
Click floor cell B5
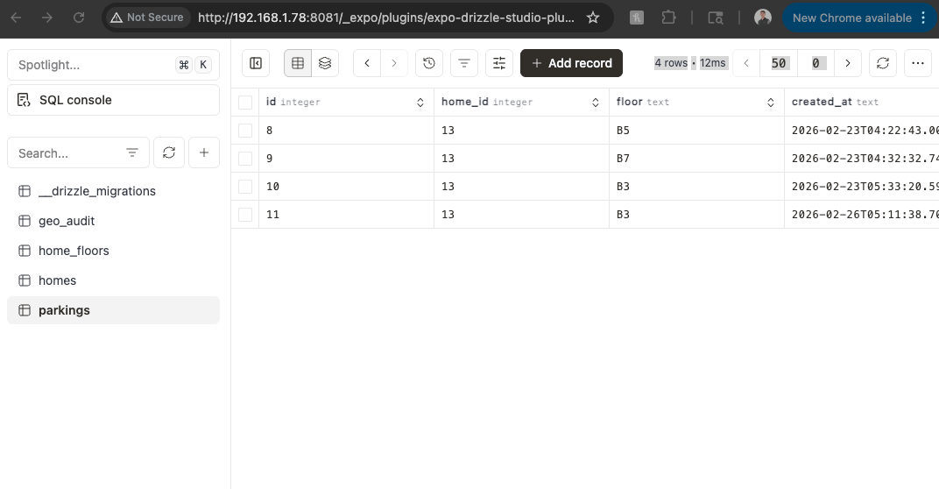coord(696,130)
